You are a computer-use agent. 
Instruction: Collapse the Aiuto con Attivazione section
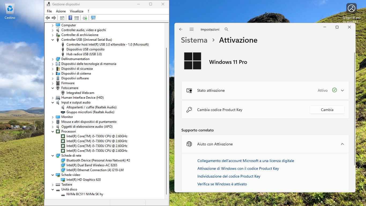tap(342, 144)
